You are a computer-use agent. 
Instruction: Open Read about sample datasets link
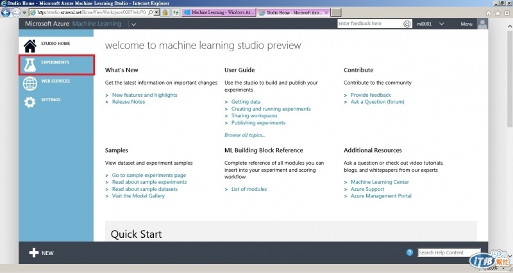(x=145, y=189)
